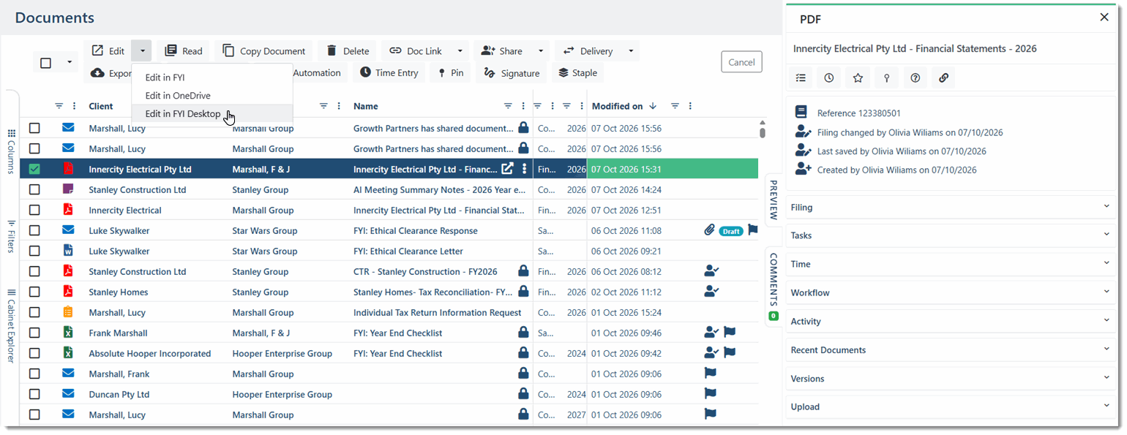Image resolution: width=1127 pixels, height=435 pixels.
Task: Open the Individual Tax Return Information Request link
Action: pos(438,312)
